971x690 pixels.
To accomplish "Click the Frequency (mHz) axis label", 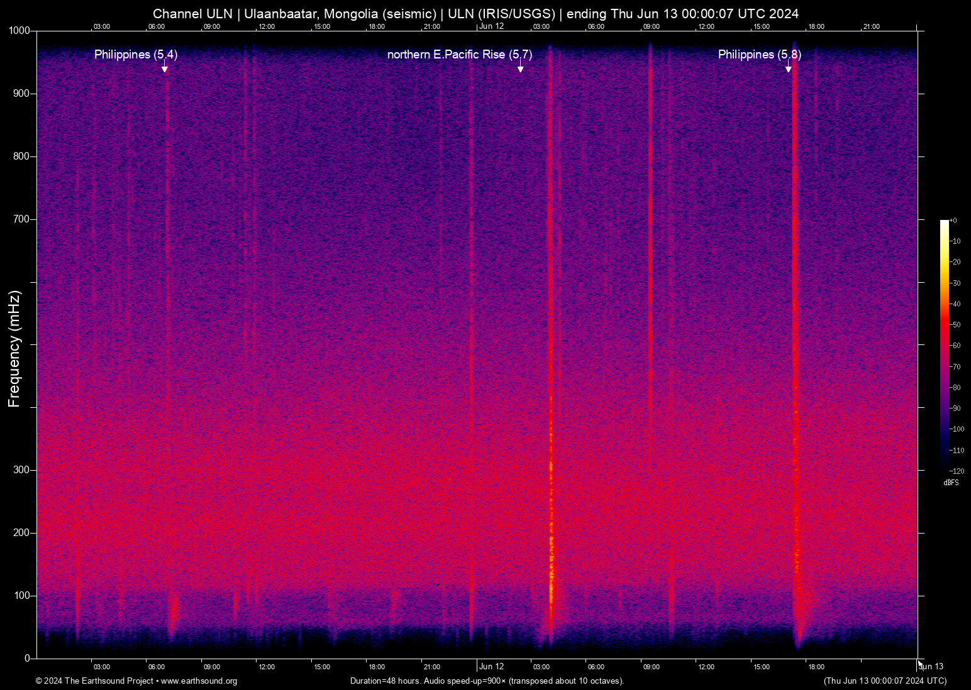I will 14,349.
